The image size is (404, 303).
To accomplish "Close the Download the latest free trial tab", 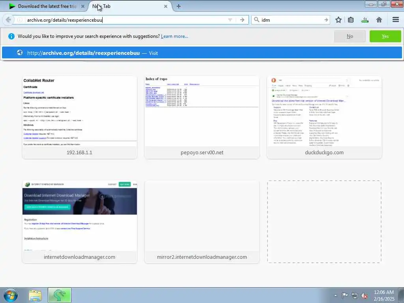I will (x=83, y=6).
